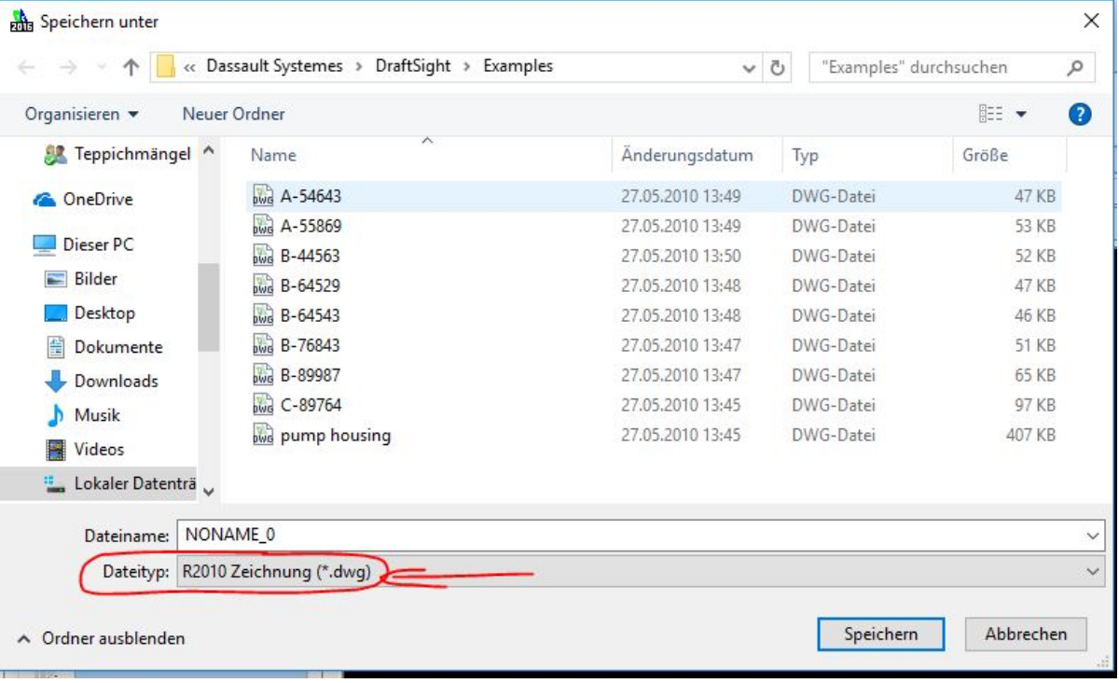Open the Organisieren dropdown menu

(82, 115)
